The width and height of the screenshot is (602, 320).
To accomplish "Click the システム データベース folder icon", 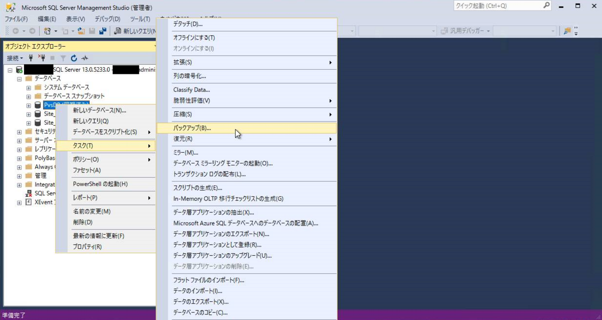I will [x=38, y=87].
